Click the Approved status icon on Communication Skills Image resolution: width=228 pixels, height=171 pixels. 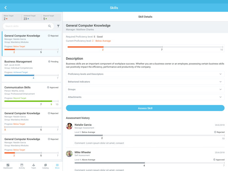[48, 87]
